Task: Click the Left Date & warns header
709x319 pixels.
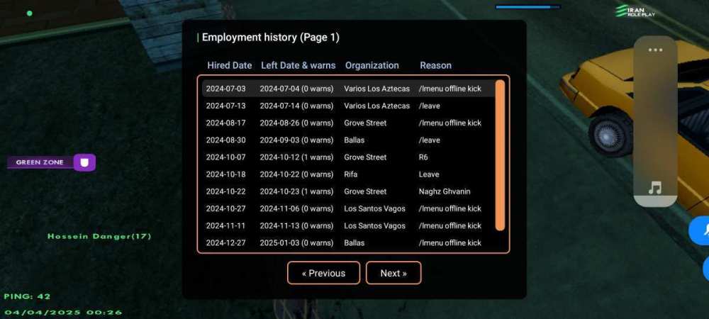Action: (x=298, y=65)
